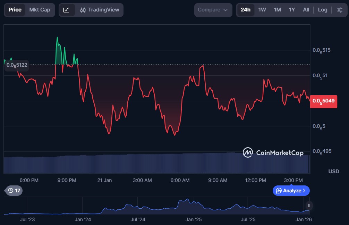
Task: Switch chart to Mkt Cap view
Action: pos(40,10)
